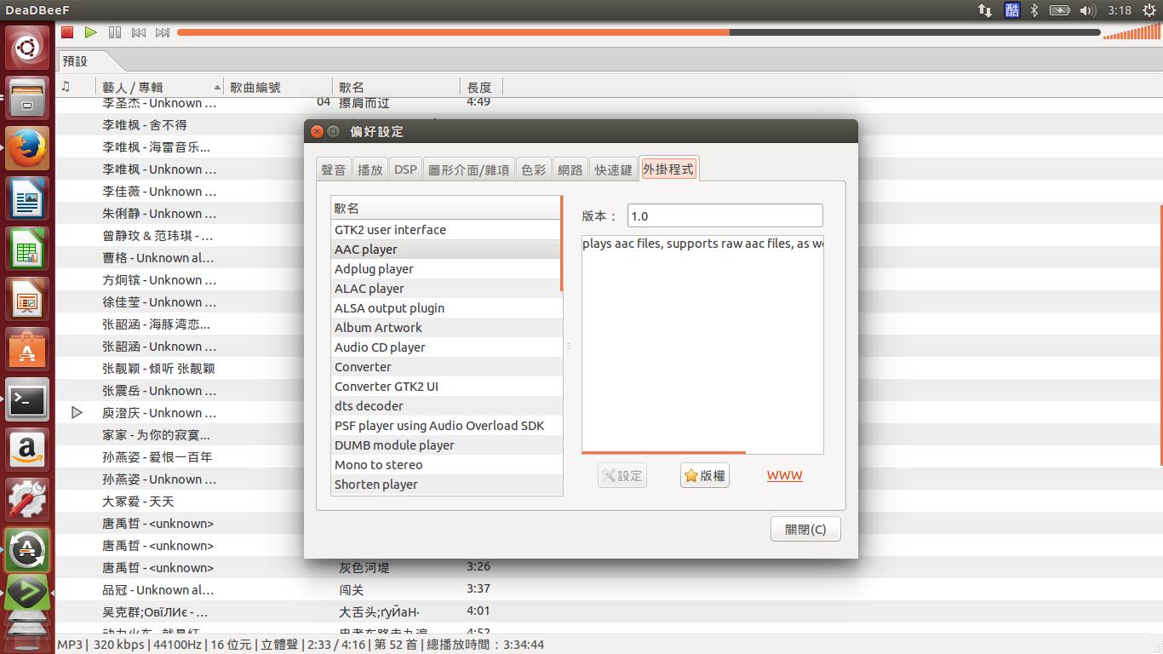Click the clock showing 3:18

point(1120,10)
